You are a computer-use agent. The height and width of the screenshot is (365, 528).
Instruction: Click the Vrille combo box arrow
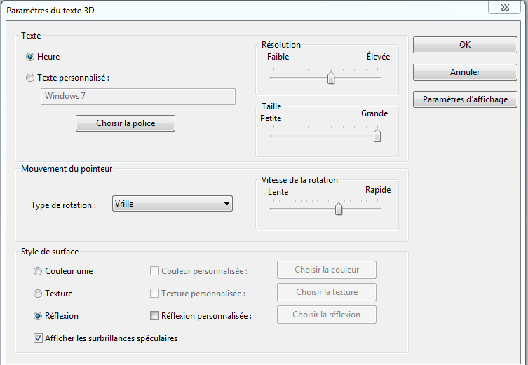tap(226, 204)
